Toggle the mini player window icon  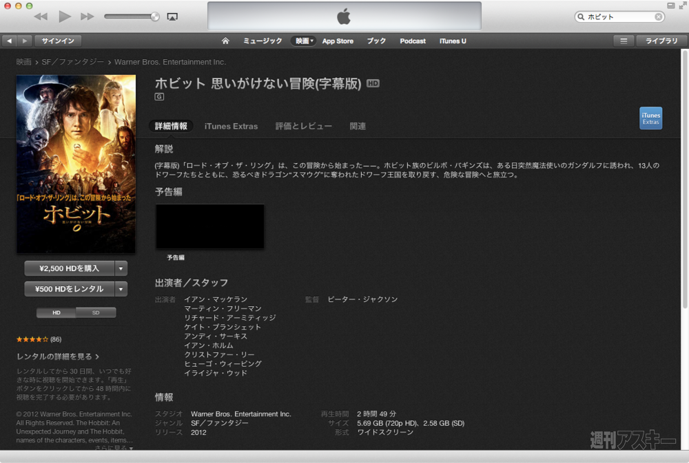670,6
